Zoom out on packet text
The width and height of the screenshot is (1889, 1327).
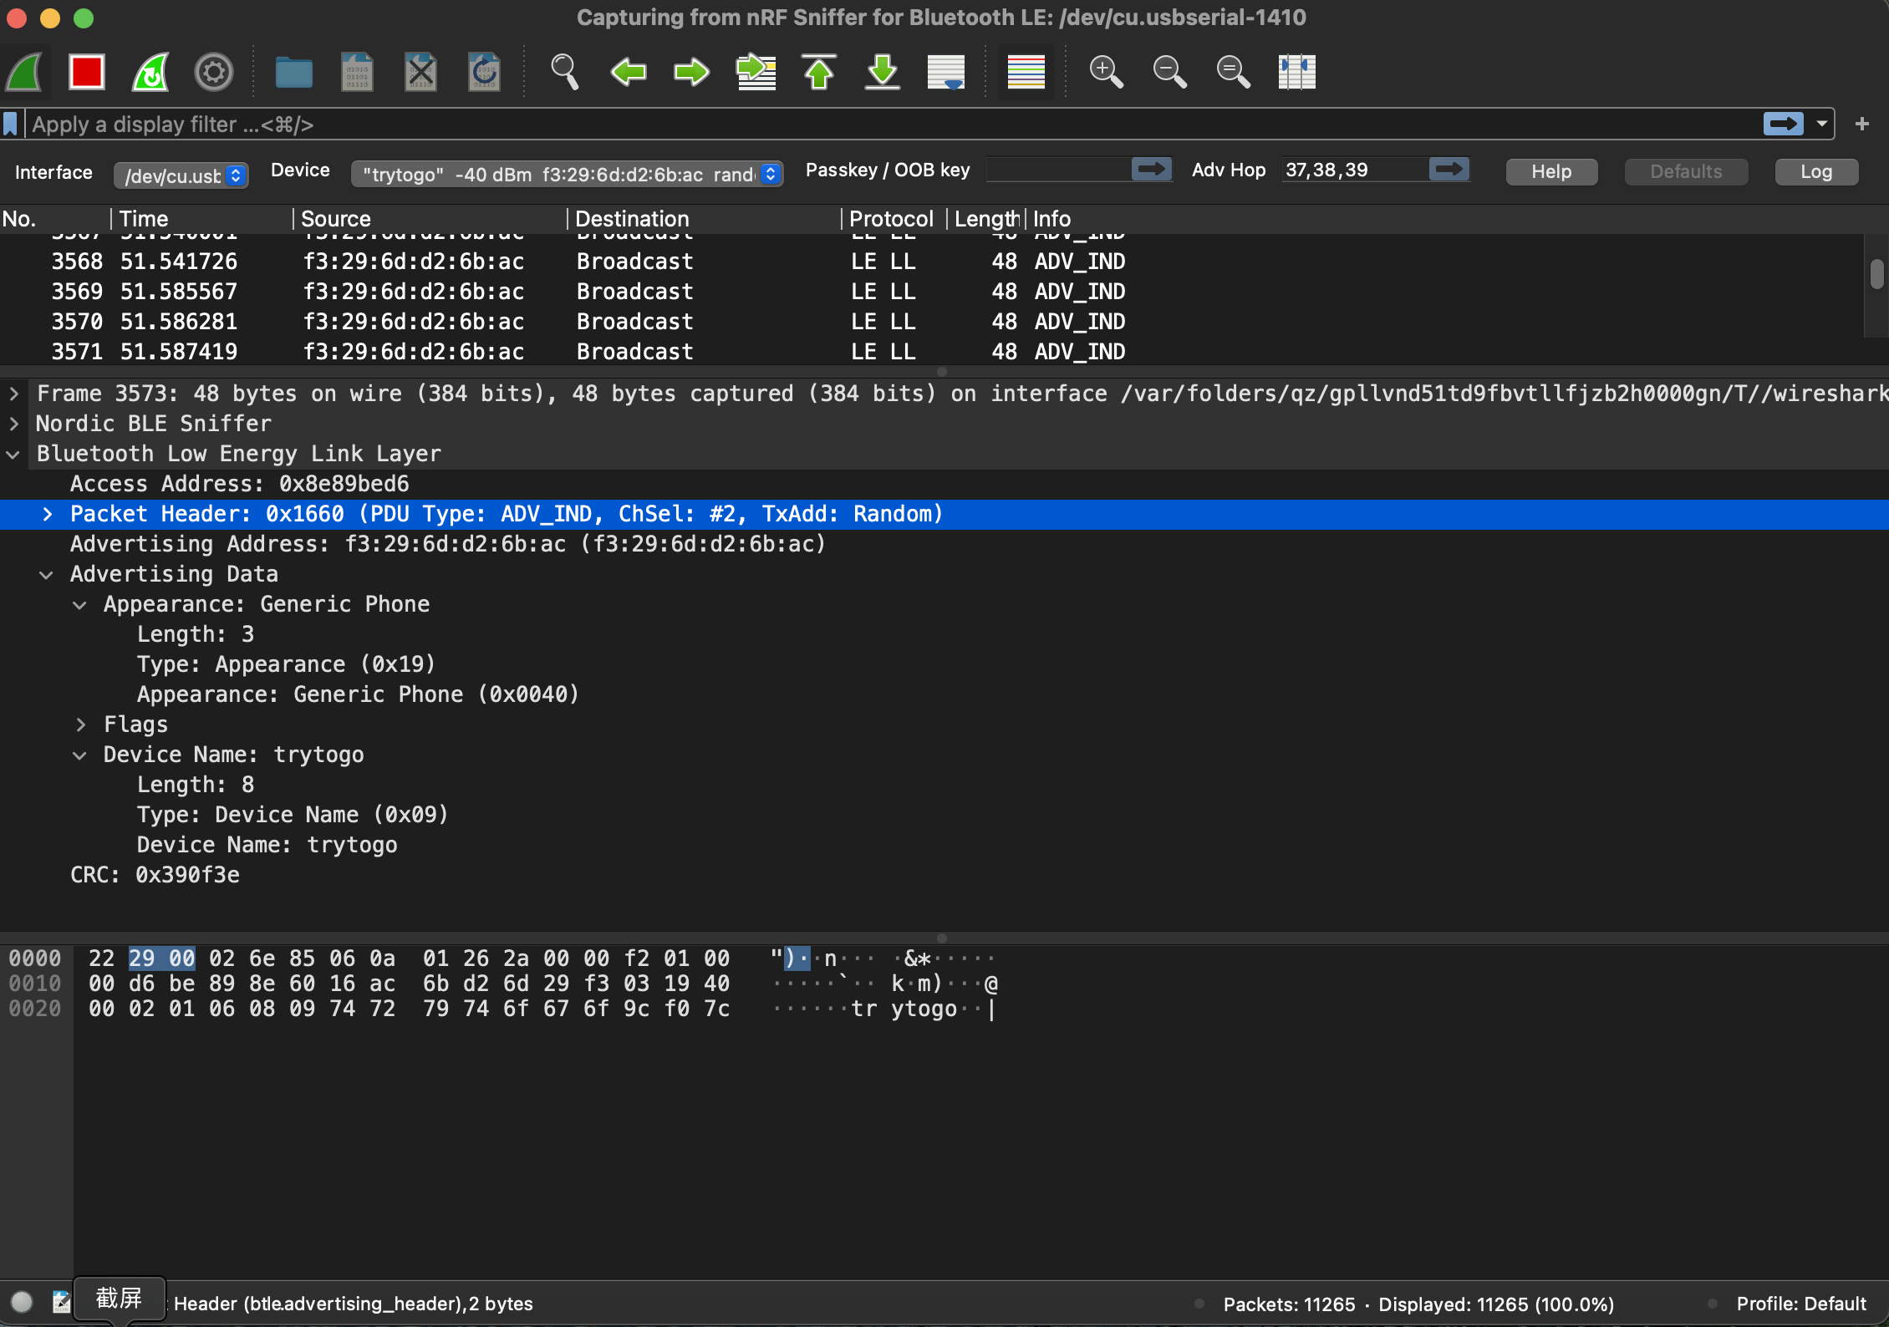1170,73
